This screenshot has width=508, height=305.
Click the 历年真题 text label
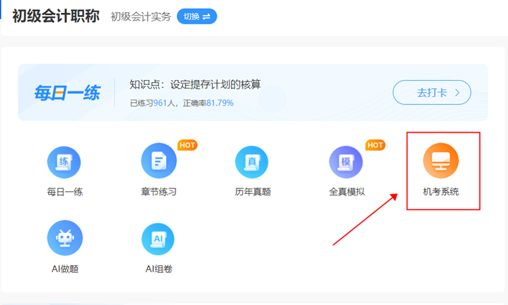click(x=253, y=192)
